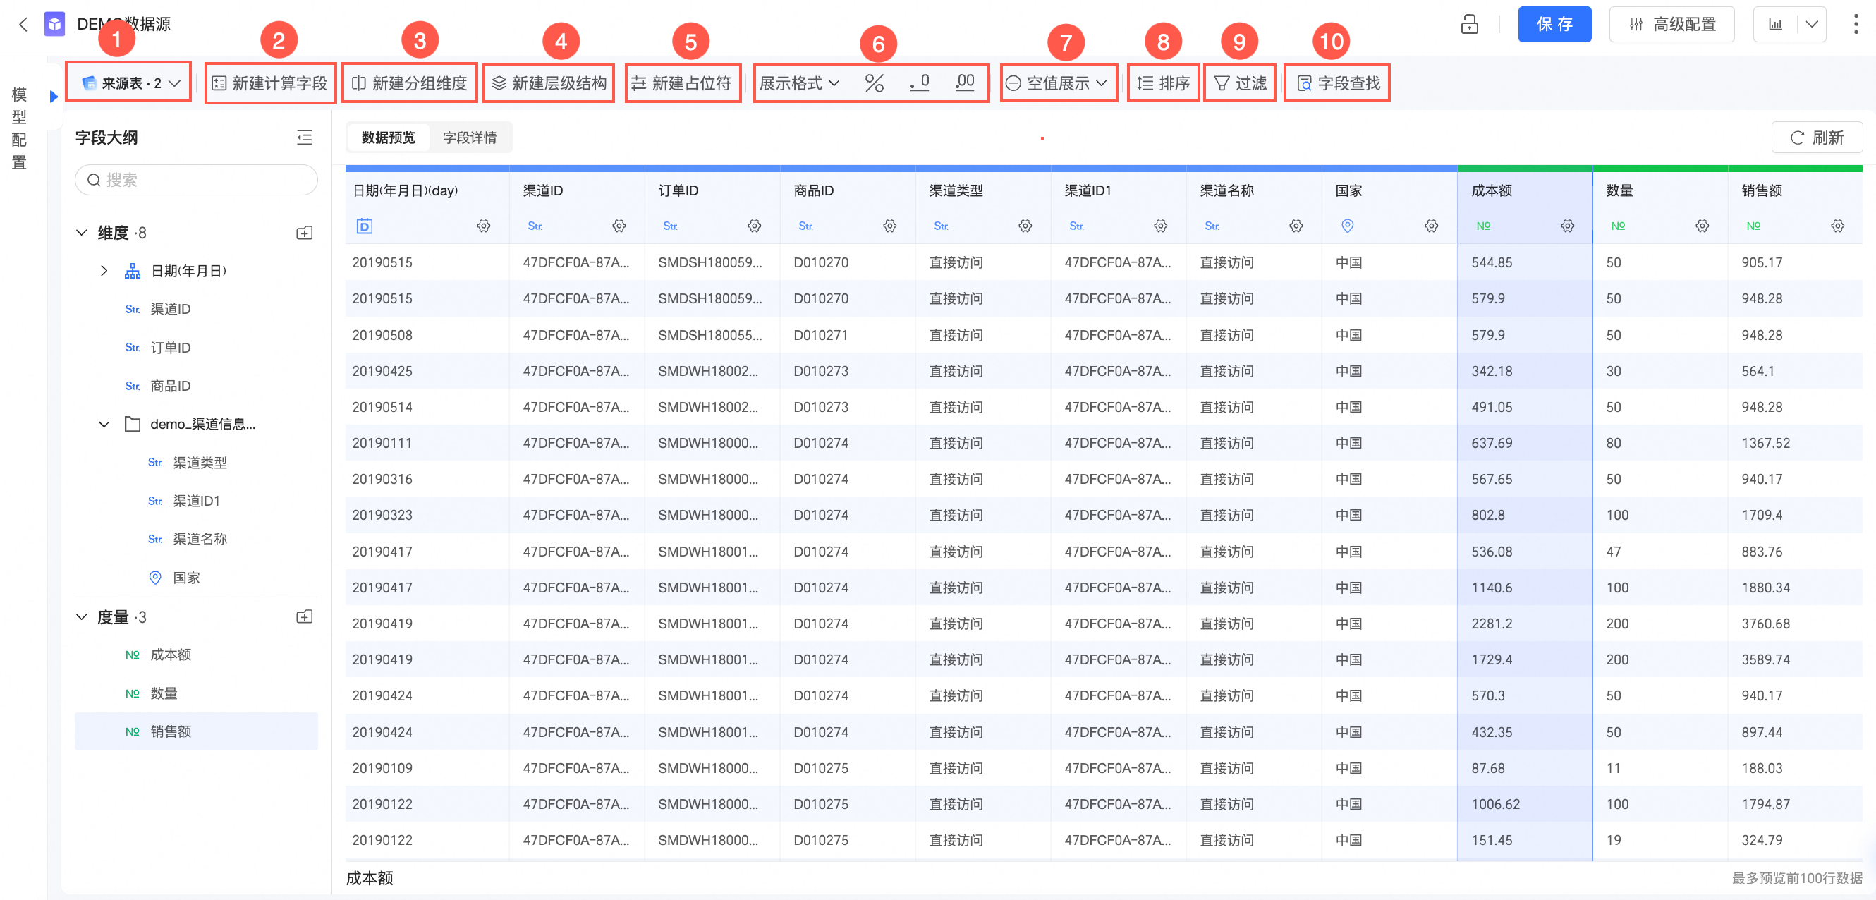The width and height of the screenshot is (1876, 900).
Task: Click the 过滤 filter button
Action: click(1241, 83)
